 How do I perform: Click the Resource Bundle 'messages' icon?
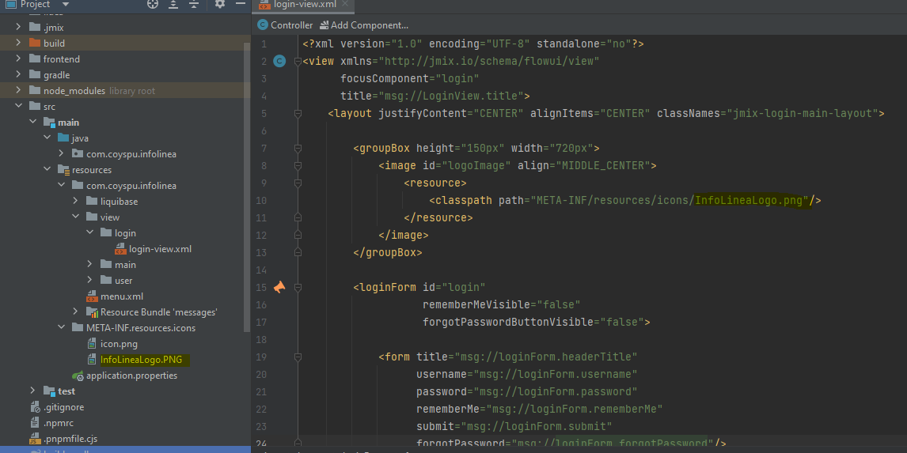[x=92, y=312]
